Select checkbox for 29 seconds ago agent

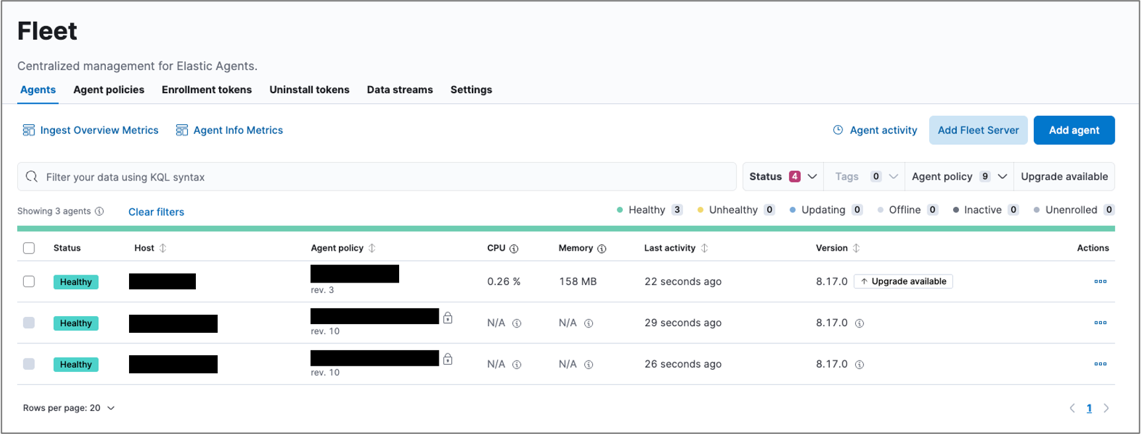click(29, 322)
